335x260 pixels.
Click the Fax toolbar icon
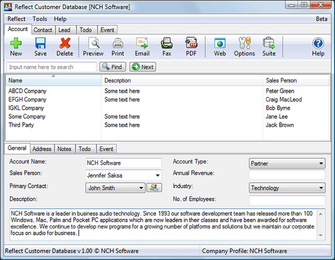click(x=166, y=44)
